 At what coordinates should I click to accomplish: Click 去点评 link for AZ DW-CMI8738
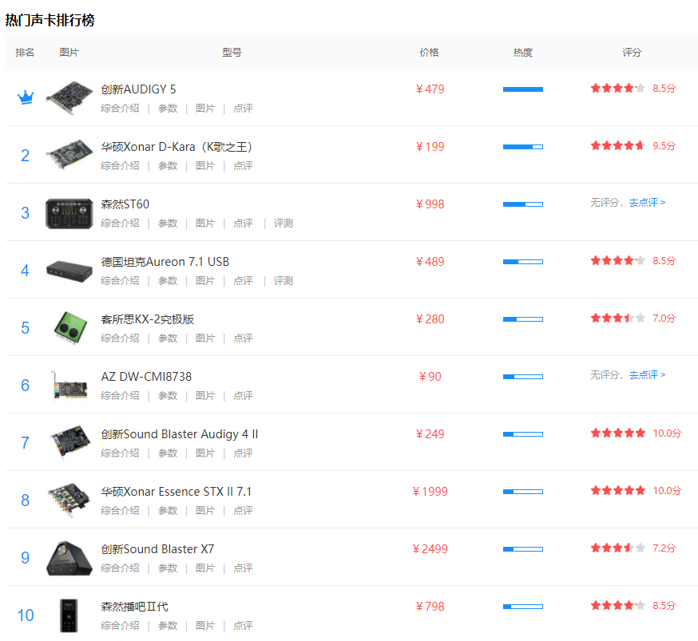pyautogui.click(x=647, y=375)
